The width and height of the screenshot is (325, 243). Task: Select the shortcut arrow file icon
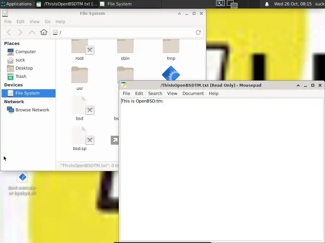(115, 140)
